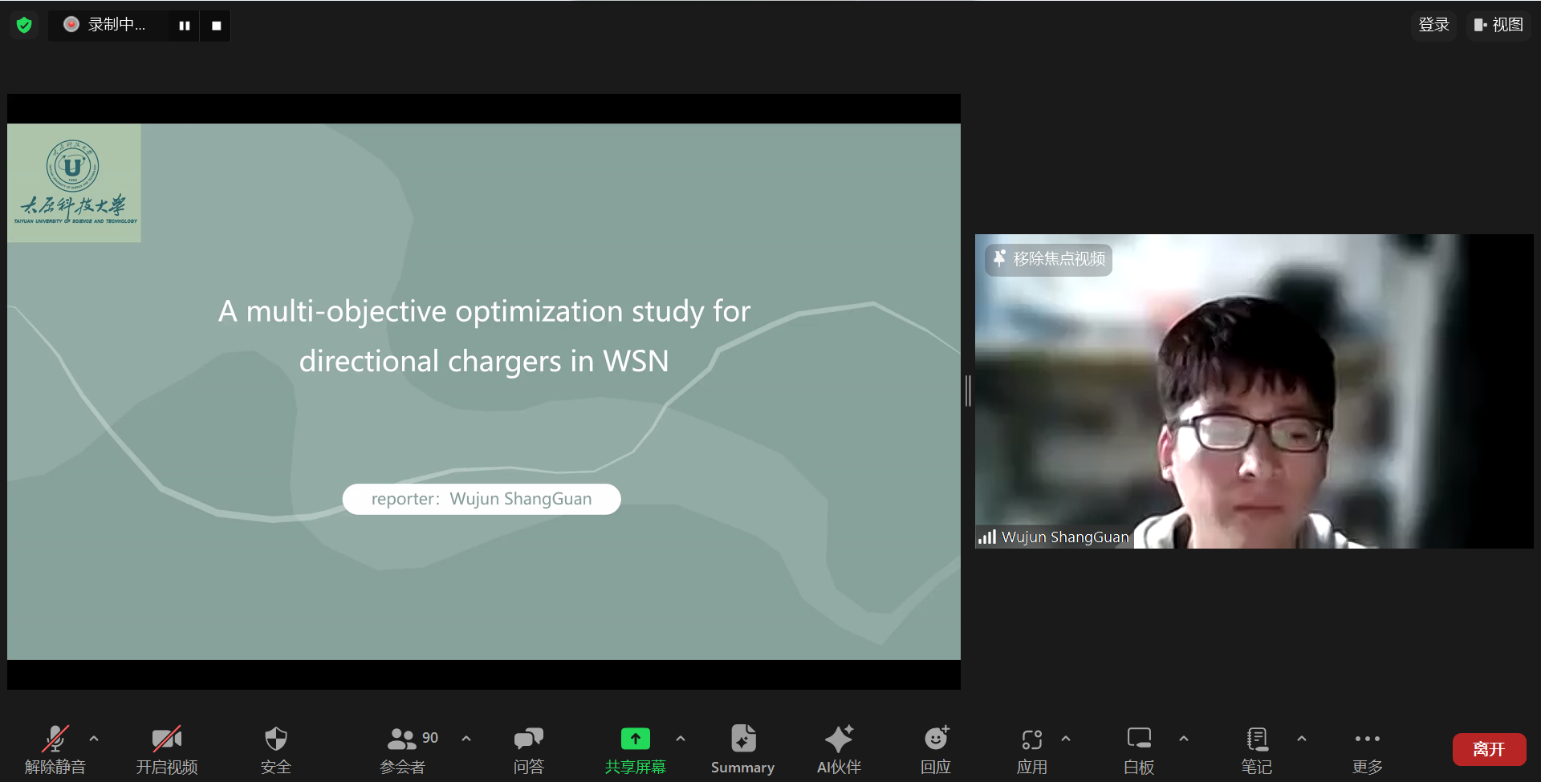1541x782 pixels.
Task: Click the divider handle between share and video
Action: (968, 391)
